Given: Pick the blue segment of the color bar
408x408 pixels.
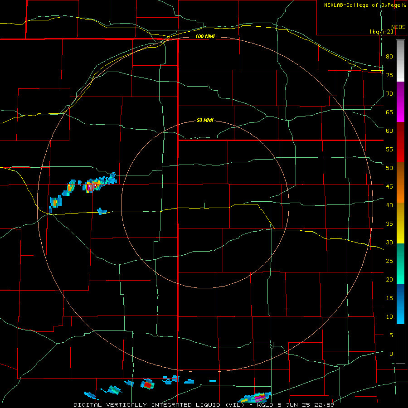Looking at the screenshot, I should coord(400,304).
